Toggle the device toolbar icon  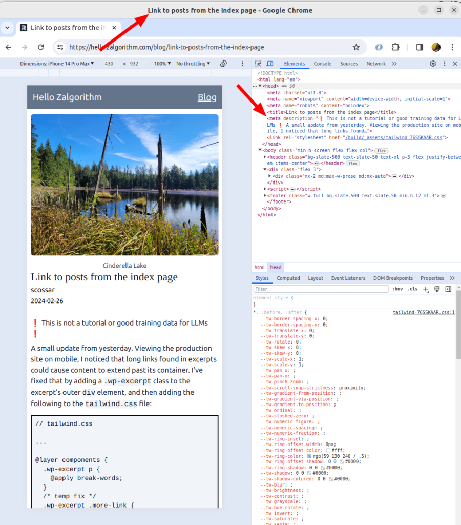pyautogui.click(x=270, y=64)
